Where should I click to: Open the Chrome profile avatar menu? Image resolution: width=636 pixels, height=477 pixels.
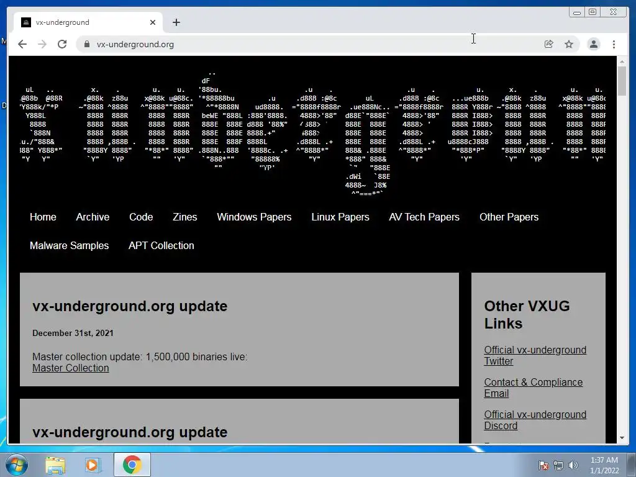tap(593, 44)
